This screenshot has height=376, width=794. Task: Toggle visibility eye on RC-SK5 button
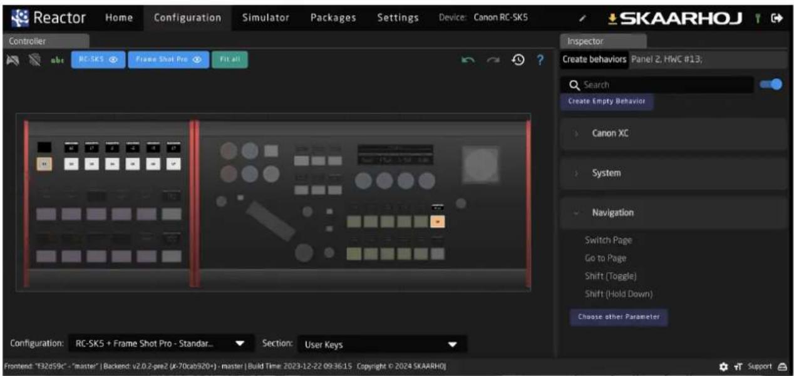[113, 60]
